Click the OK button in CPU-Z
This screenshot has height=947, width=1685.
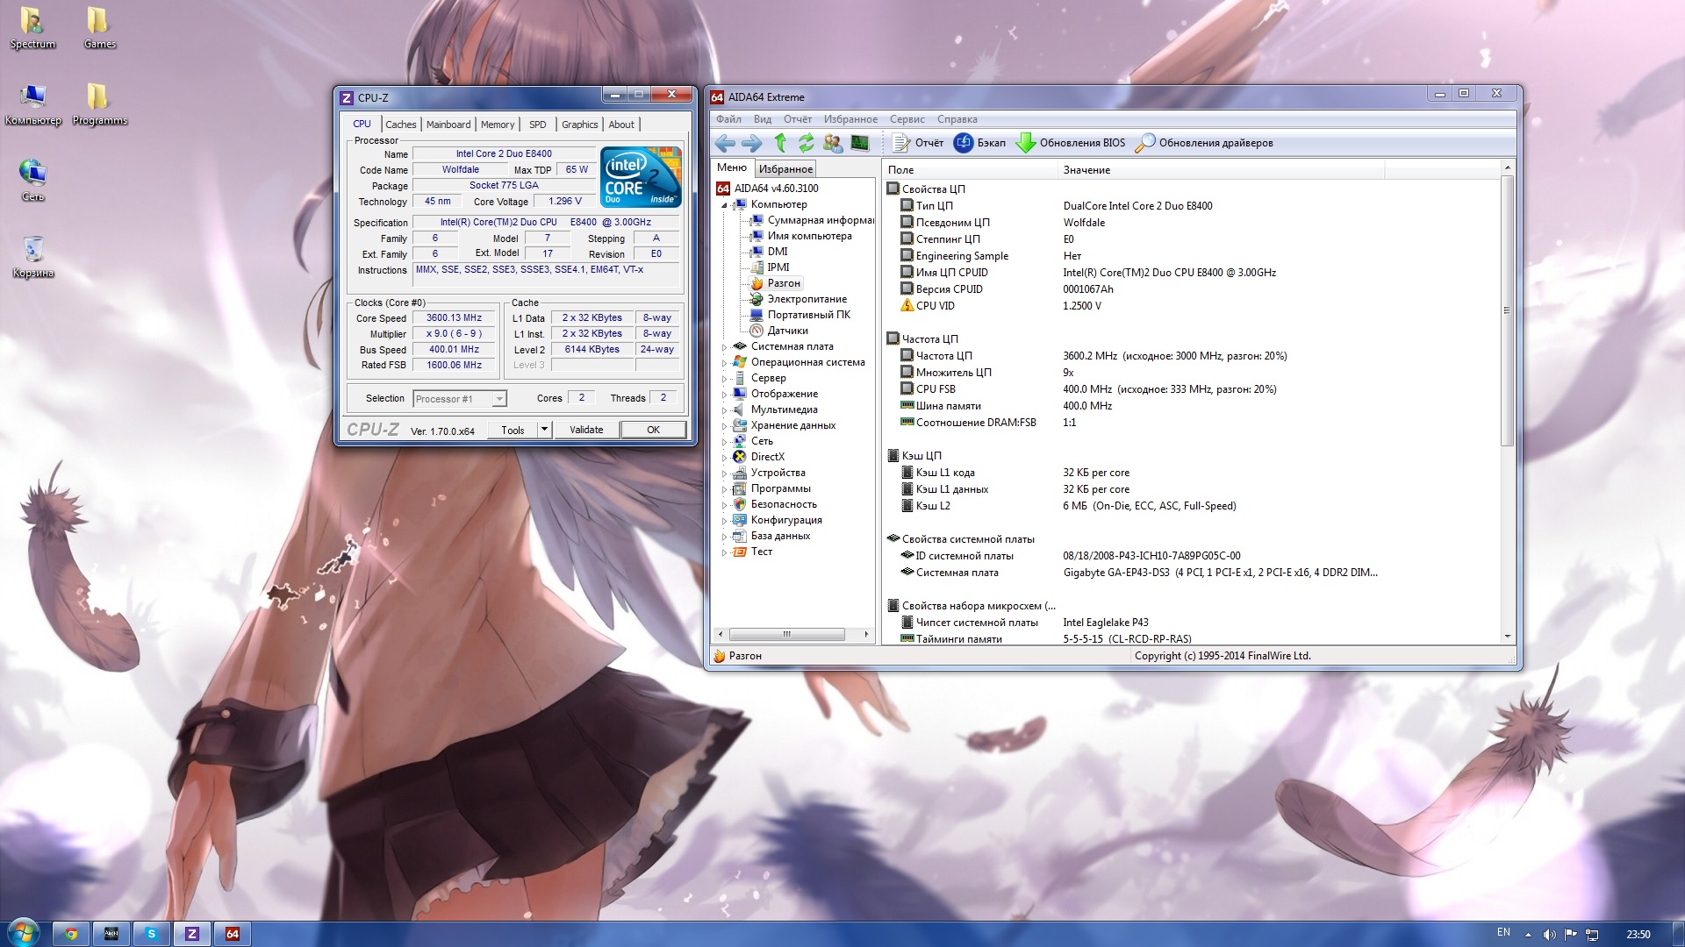(x=653, y=430)
